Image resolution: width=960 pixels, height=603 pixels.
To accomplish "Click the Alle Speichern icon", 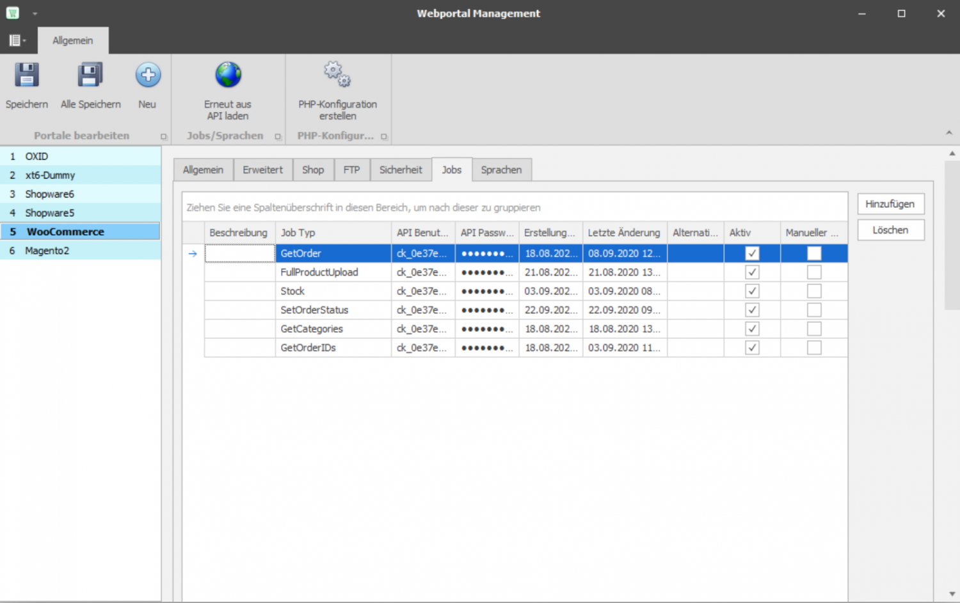I will coord(90,75).
